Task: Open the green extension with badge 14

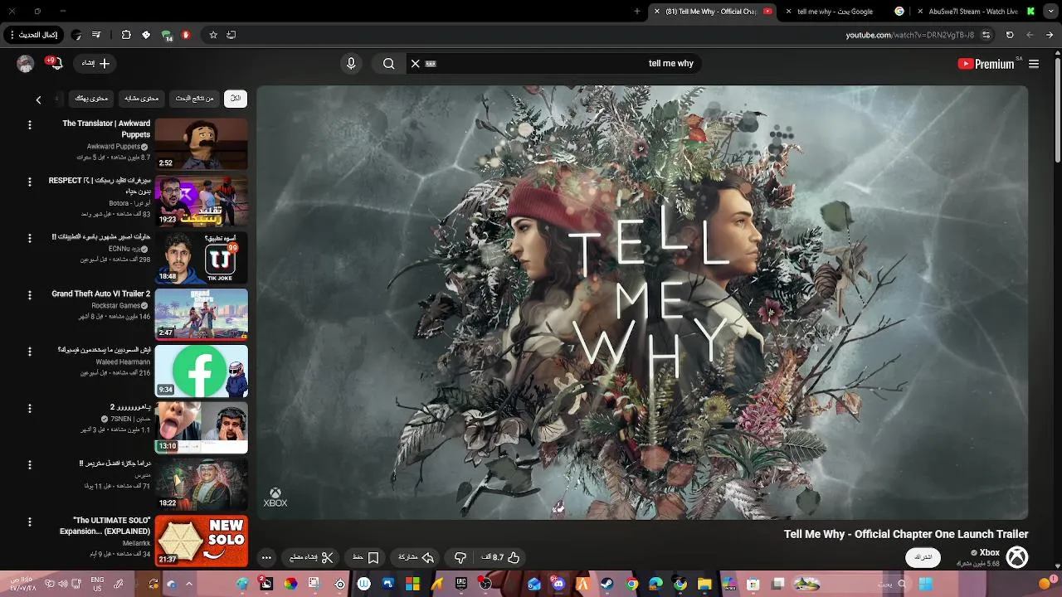Action: pos(167,36)
